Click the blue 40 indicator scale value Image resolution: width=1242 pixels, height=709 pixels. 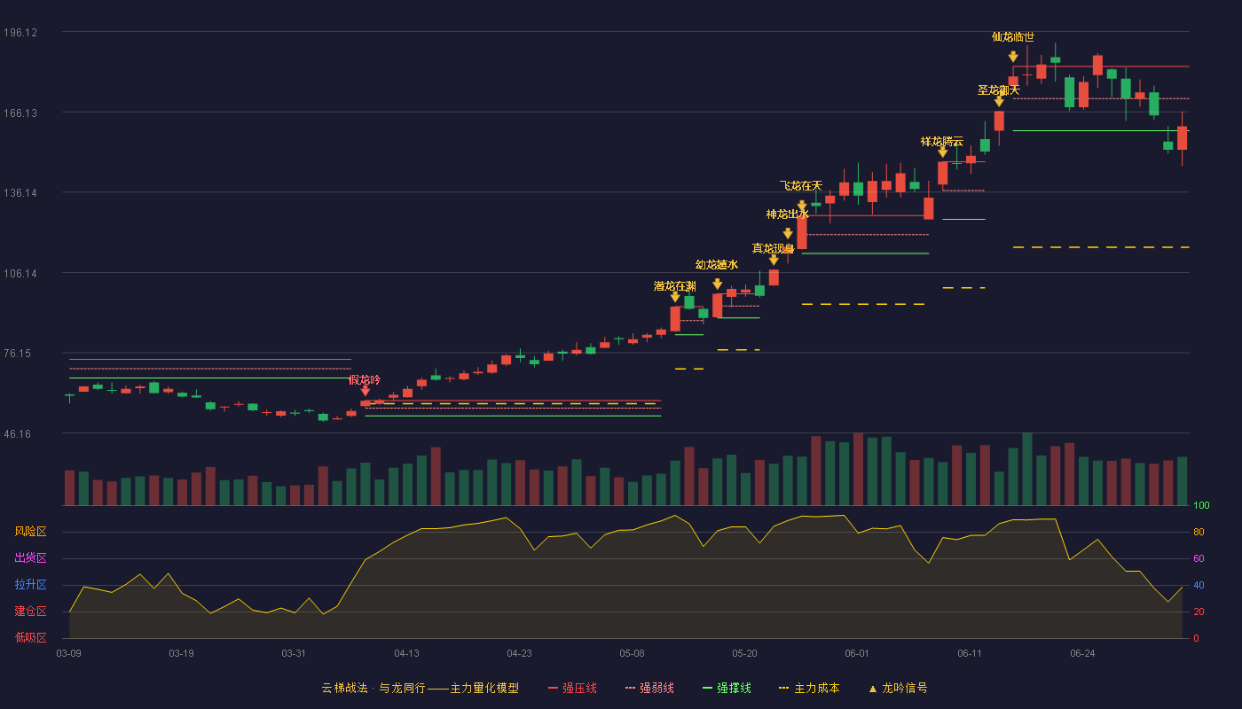tap(1199, 585)
